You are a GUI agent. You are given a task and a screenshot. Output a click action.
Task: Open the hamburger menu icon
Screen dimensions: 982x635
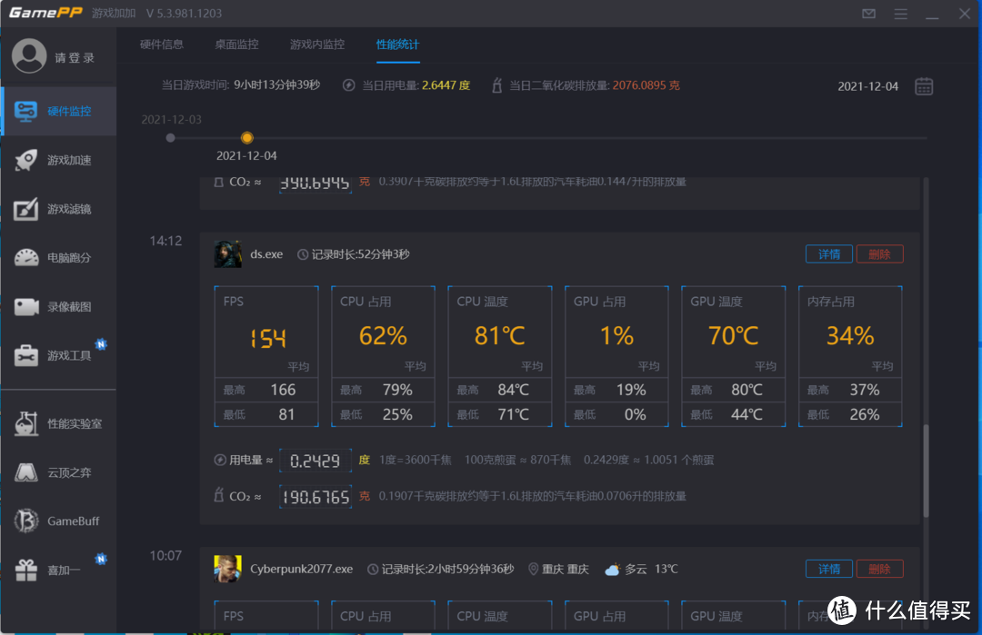[x=900, y=13]
